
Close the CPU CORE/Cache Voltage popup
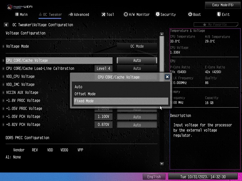[167, 77]
